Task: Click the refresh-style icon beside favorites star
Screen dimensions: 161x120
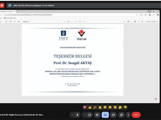Action: (x=141, y=15)
